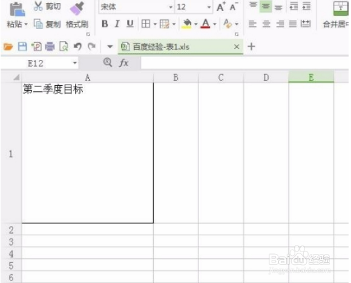Screen dimensions: 351x283
Task: Save the workbook with the disk icon
Action: click(22, 47)
